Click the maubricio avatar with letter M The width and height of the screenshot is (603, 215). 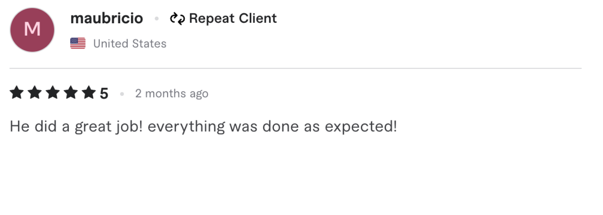coord(32,30)
